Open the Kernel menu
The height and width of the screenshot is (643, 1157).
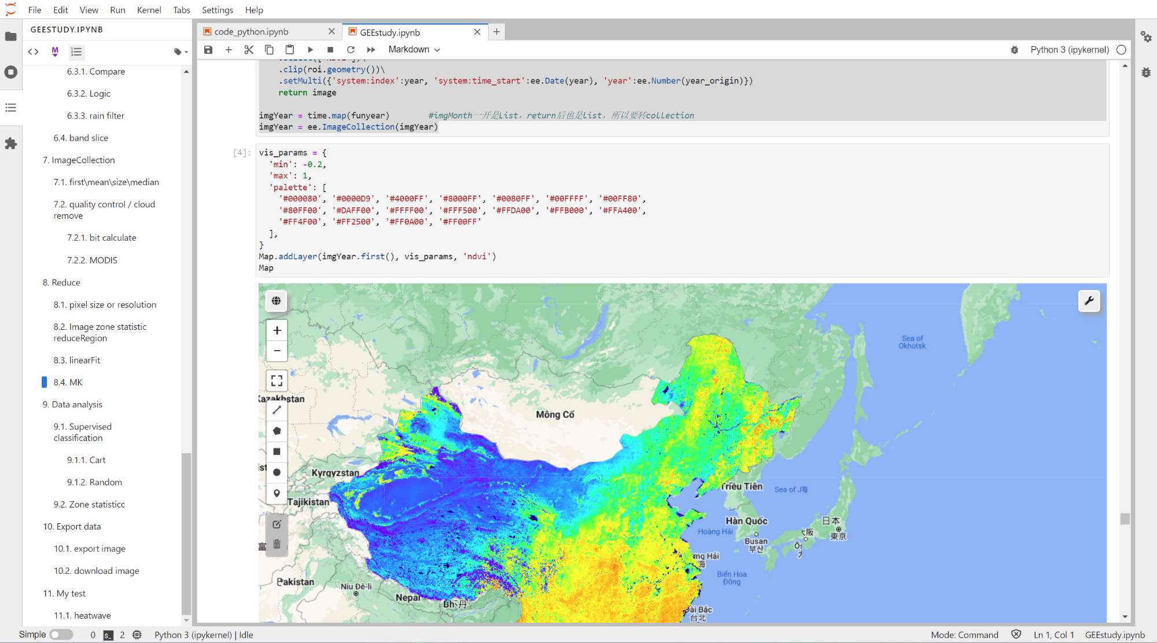pos(149,10)
